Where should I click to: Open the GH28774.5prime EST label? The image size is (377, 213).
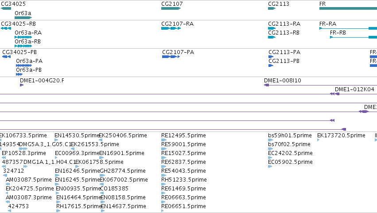(123, 170)
